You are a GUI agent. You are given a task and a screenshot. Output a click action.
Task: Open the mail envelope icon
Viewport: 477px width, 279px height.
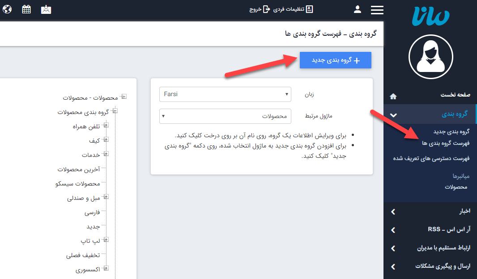46,9
